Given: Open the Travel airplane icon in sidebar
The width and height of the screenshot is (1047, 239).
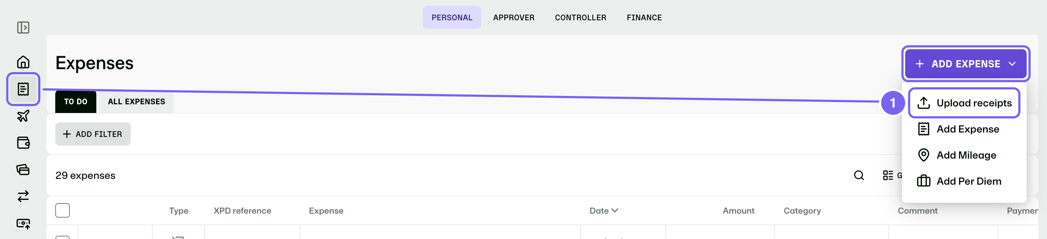Looking at the screenshot, I should [23, 116].
